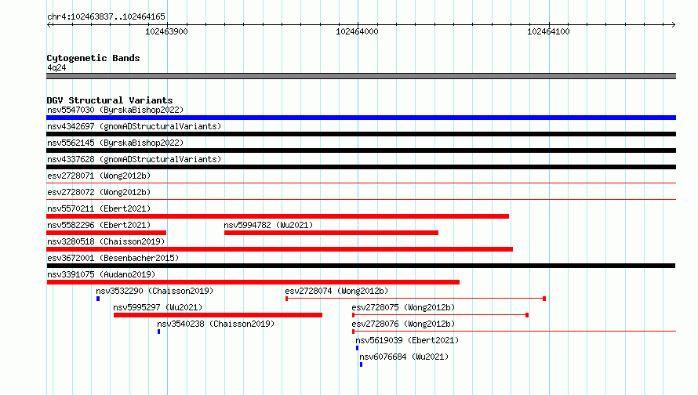This screenshot has width=698, height=395.
Task: Click the 102463900 ruler label
Action: [x=166, y=31]
